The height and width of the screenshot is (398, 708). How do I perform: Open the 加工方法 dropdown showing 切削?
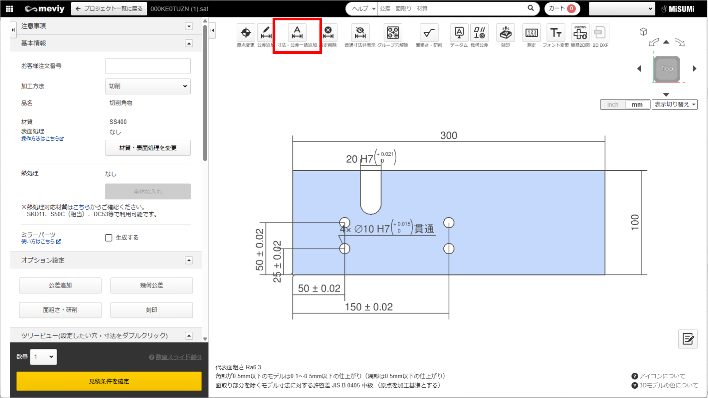(x=148, y=86)
